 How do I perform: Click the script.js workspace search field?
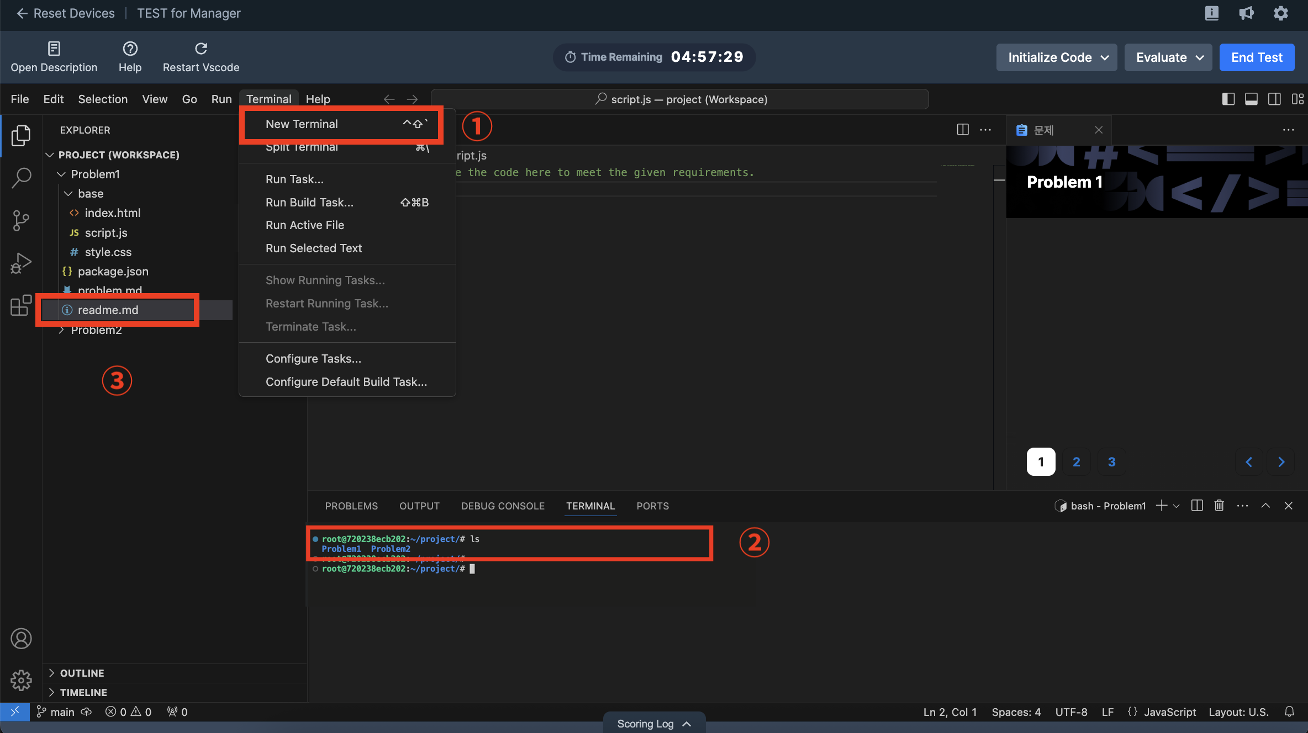pyautogui.click(x=679, y=99)
